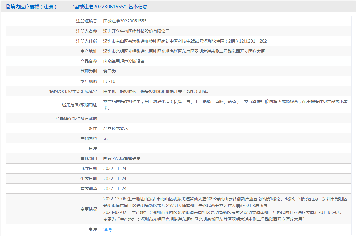Click the 批准日期 value 2022-11-24
356x236 pixels.
point(115,169)
